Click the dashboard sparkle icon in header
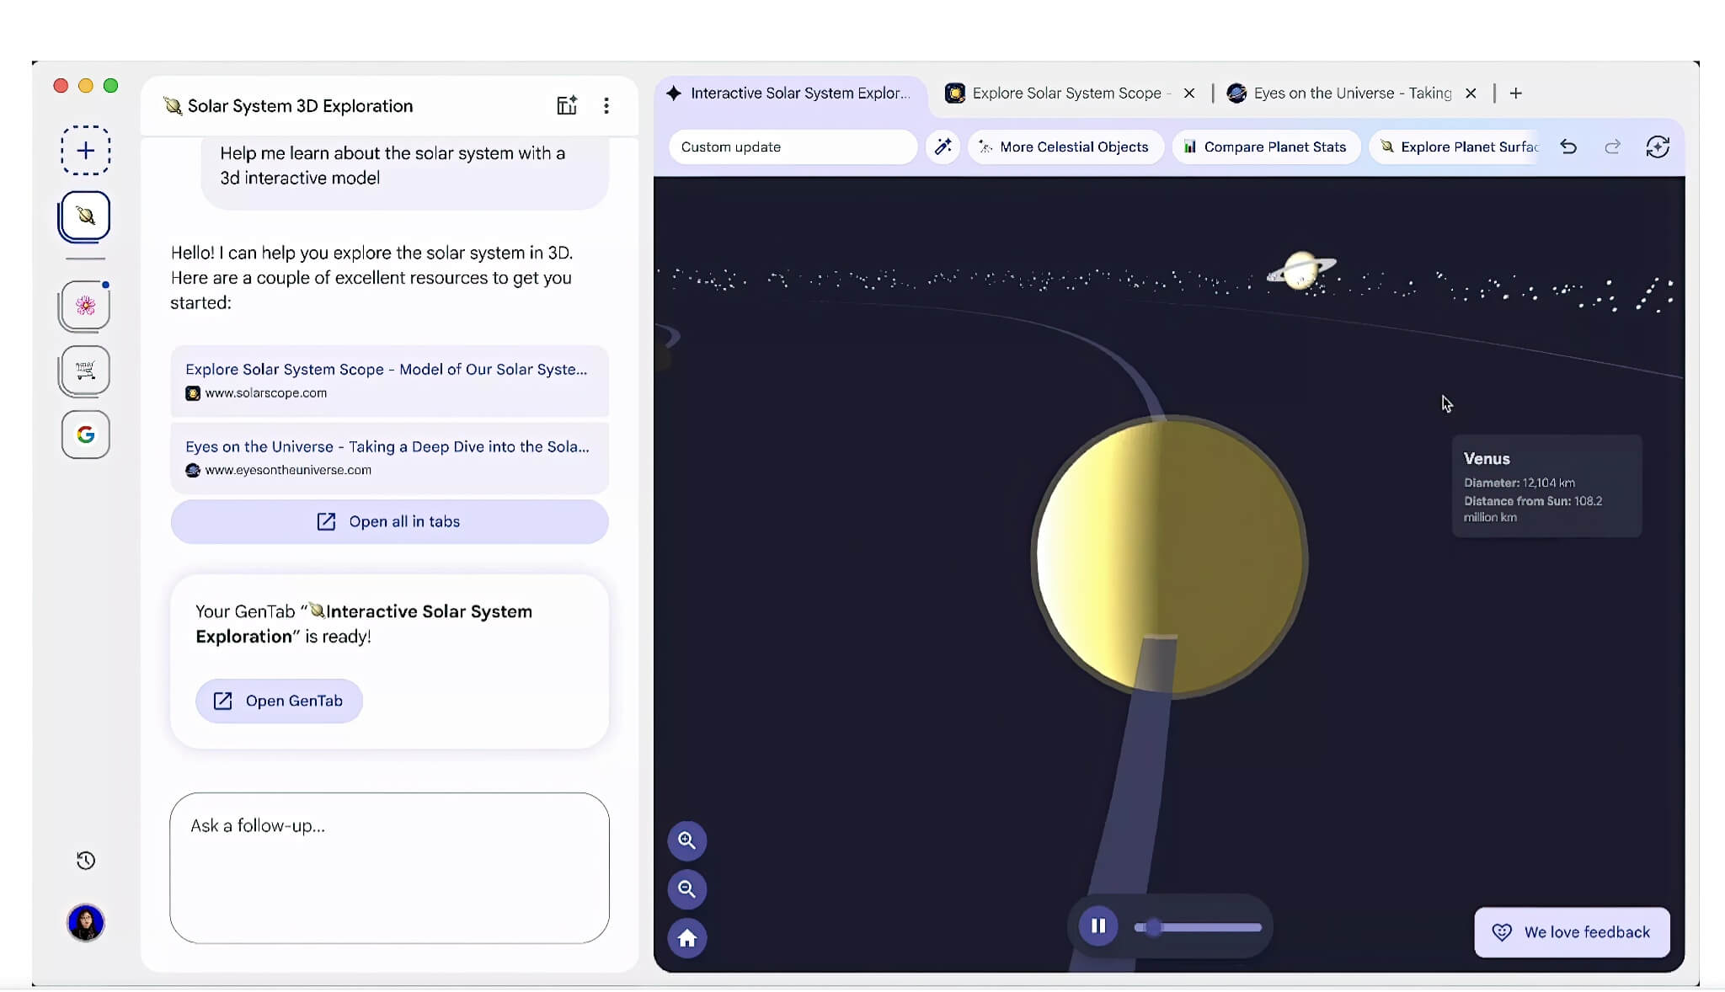 pos(567,106)
